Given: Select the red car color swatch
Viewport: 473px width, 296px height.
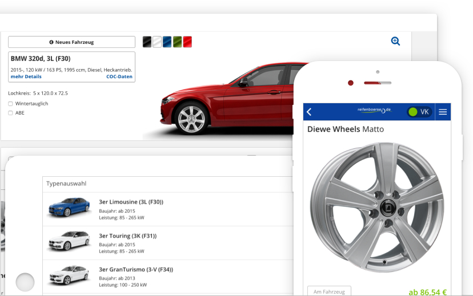Looking at the screenshot, I should click(187, 42).
